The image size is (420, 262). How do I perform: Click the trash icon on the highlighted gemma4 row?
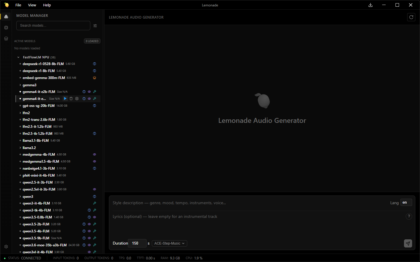click(x=71, y=99)
